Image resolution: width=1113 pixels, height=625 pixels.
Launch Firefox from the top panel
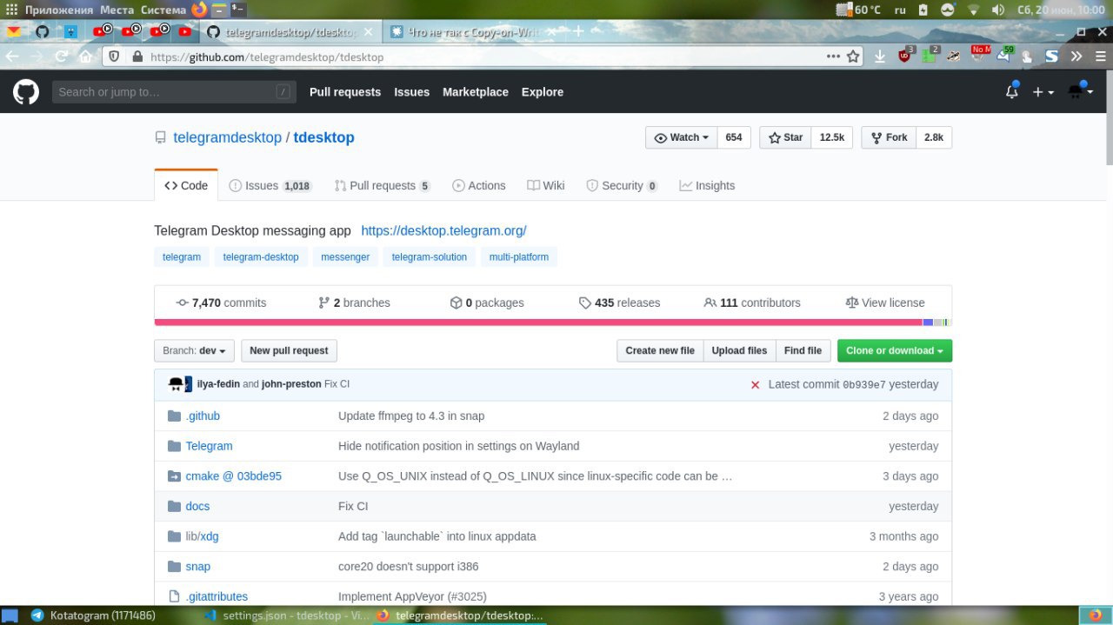(x=199, y=10)
